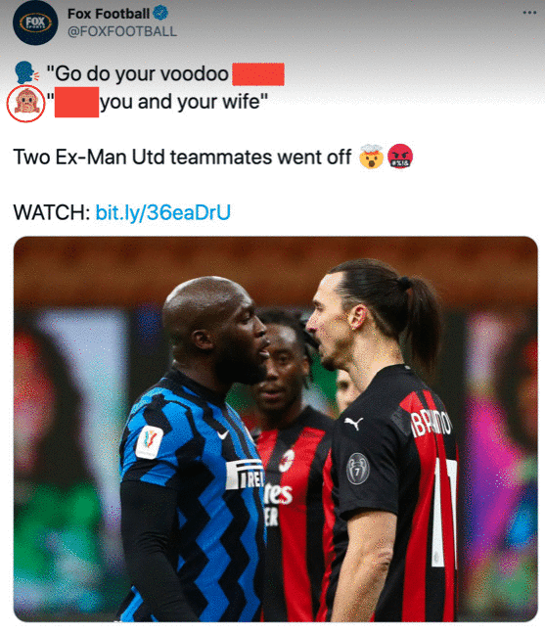Screen dimensions: 545x634
Task: Open the Fox Football profile avatar
Action: pyautogui.click(x=35, y=23)
